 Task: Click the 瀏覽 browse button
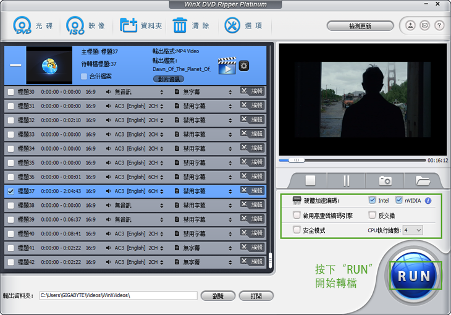pos(217,296)
